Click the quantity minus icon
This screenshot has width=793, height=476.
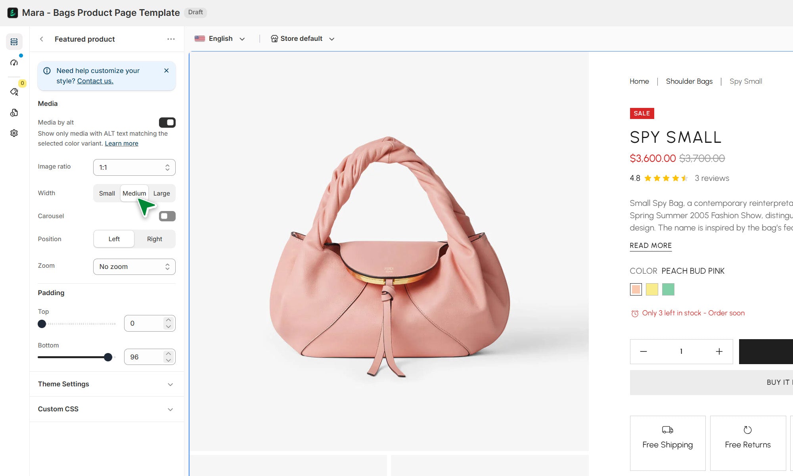click(644, 351)
